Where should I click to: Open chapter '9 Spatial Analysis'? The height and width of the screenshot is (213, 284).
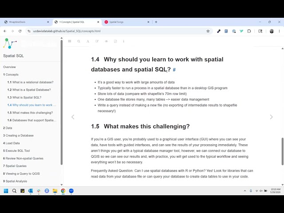coord(15,181)
